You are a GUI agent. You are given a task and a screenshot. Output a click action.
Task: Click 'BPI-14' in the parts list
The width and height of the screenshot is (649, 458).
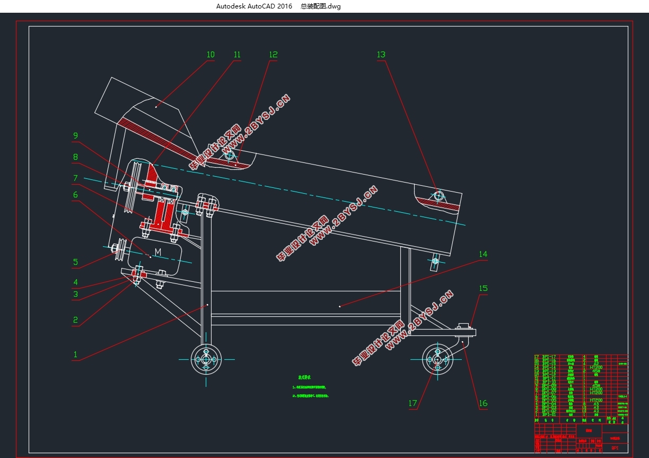(x=549, y=367)
